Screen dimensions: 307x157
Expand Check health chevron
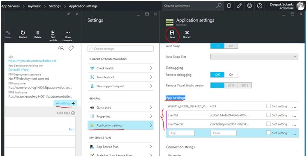coord(151,68)
